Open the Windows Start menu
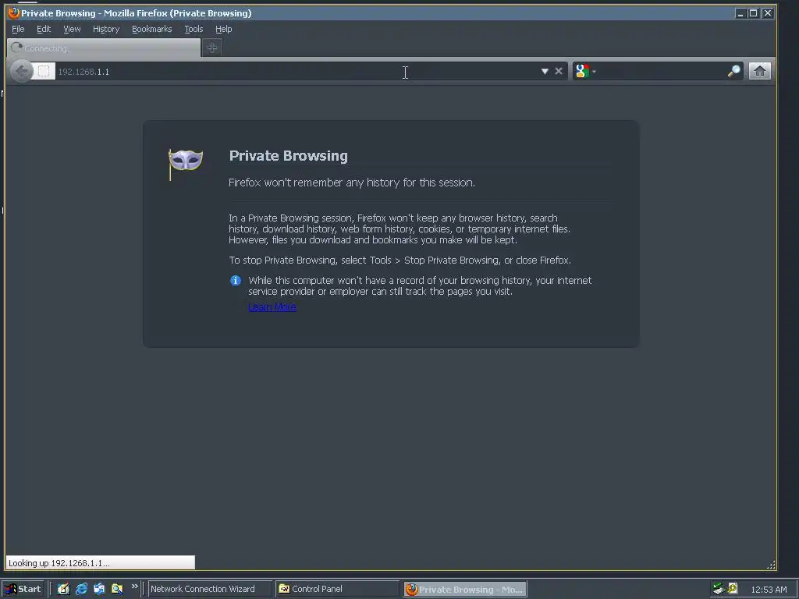The width and height of the screenshot is (799, 599). (x=23, y=589)
